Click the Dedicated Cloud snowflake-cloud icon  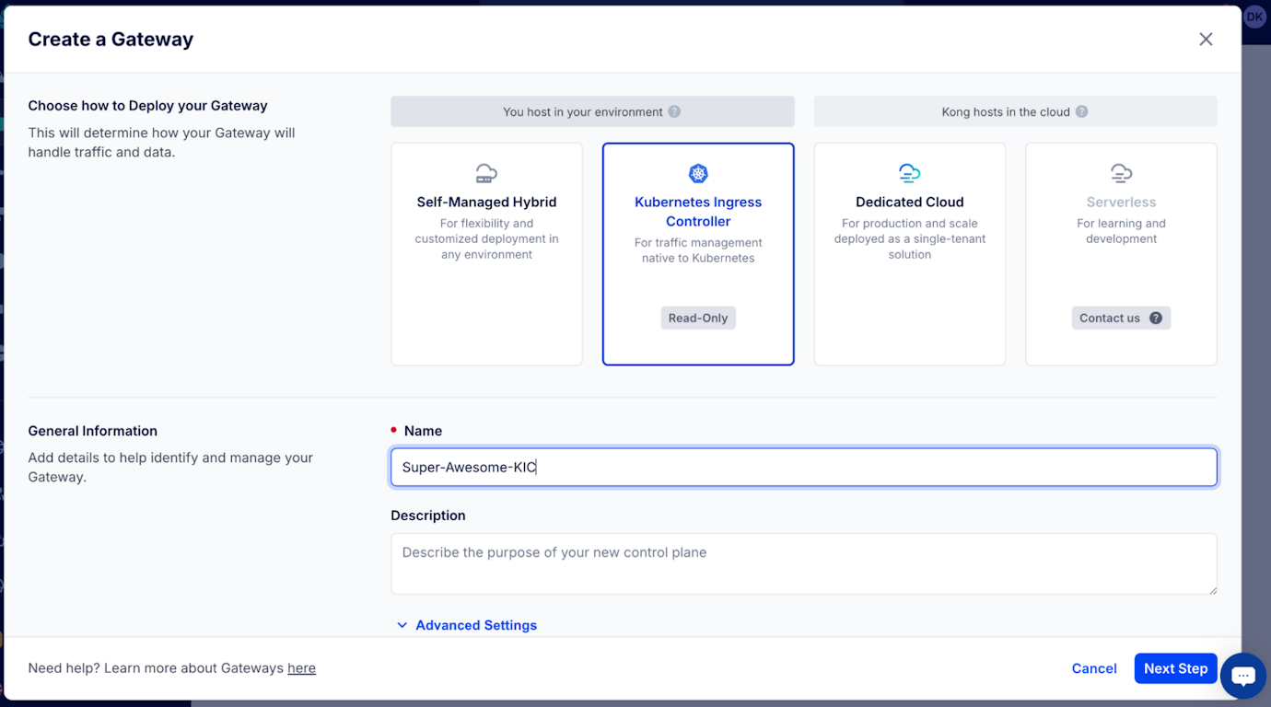tap(909, 172)
